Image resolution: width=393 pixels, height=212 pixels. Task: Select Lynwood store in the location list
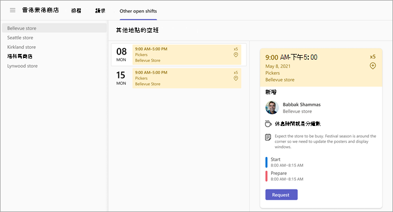coord(22,66)
